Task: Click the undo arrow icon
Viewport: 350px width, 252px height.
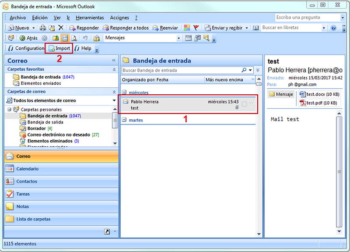Action: [x=85, y=38]
